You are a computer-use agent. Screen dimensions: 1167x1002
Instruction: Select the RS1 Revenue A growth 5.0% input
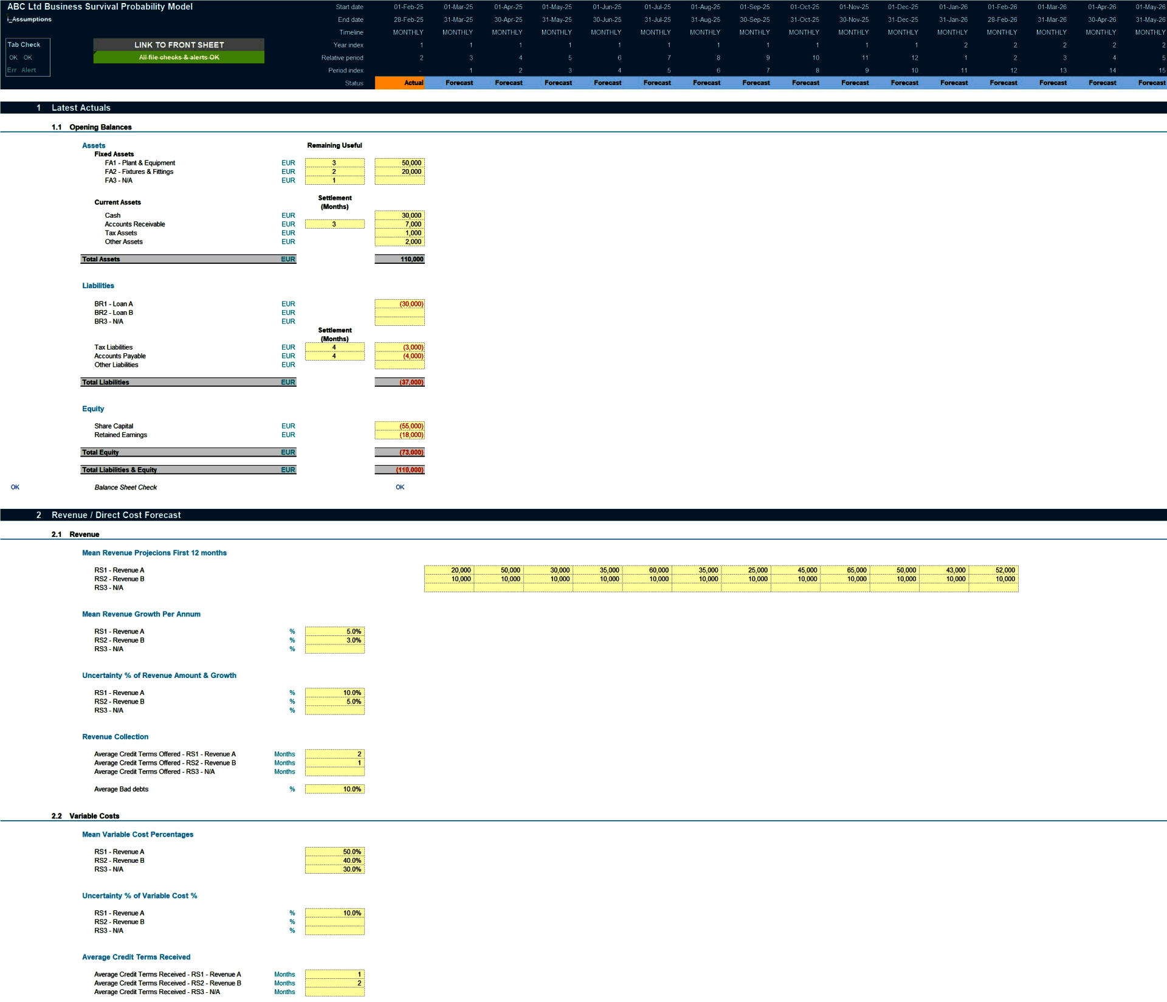(334, 631)
